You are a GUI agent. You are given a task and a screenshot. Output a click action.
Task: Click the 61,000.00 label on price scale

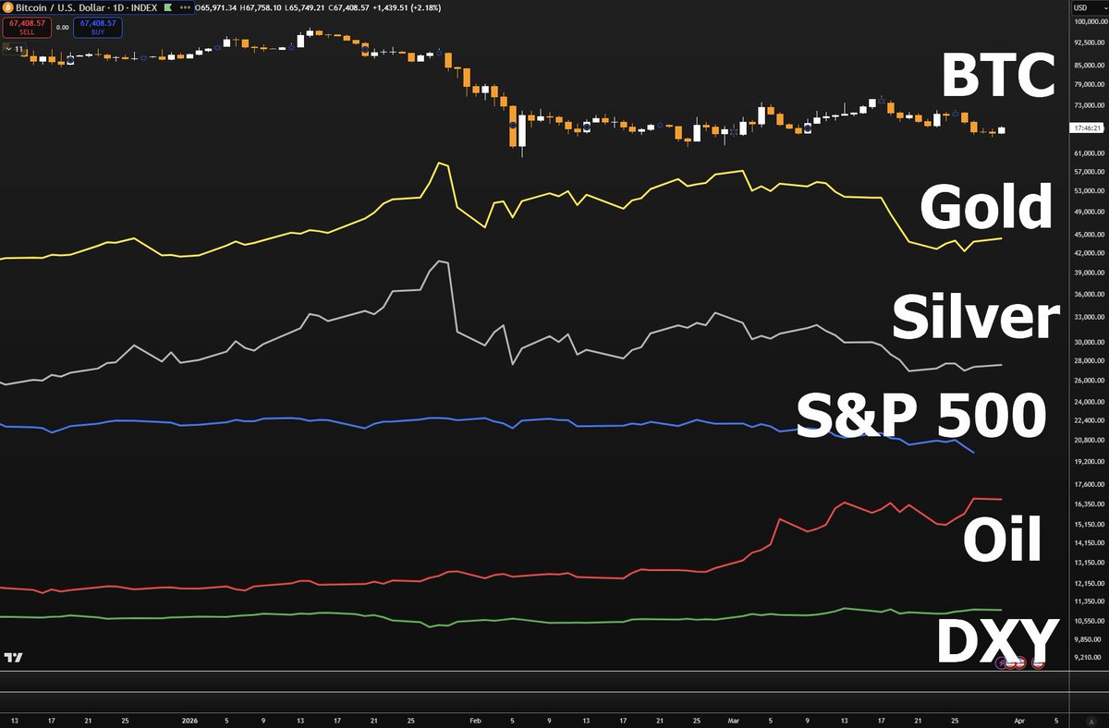1088,153
